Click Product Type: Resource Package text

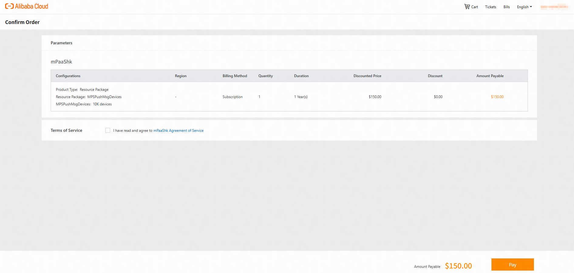tap(82, 90)
